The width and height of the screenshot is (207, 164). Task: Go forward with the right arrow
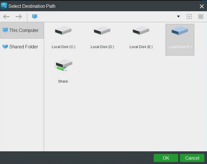[19, 17]
